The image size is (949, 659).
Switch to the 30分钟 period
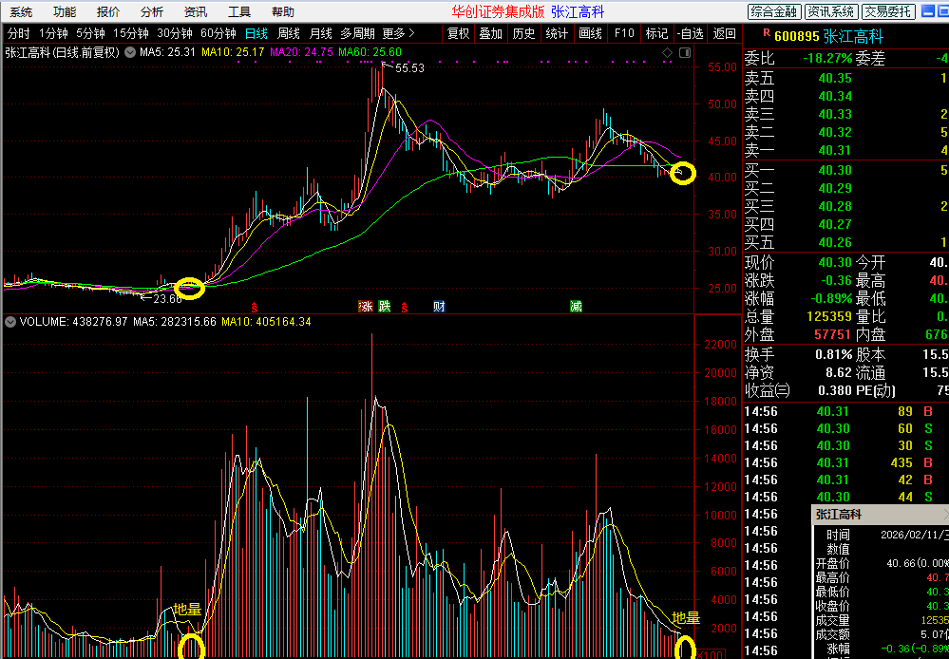click(x=175, y=33)
